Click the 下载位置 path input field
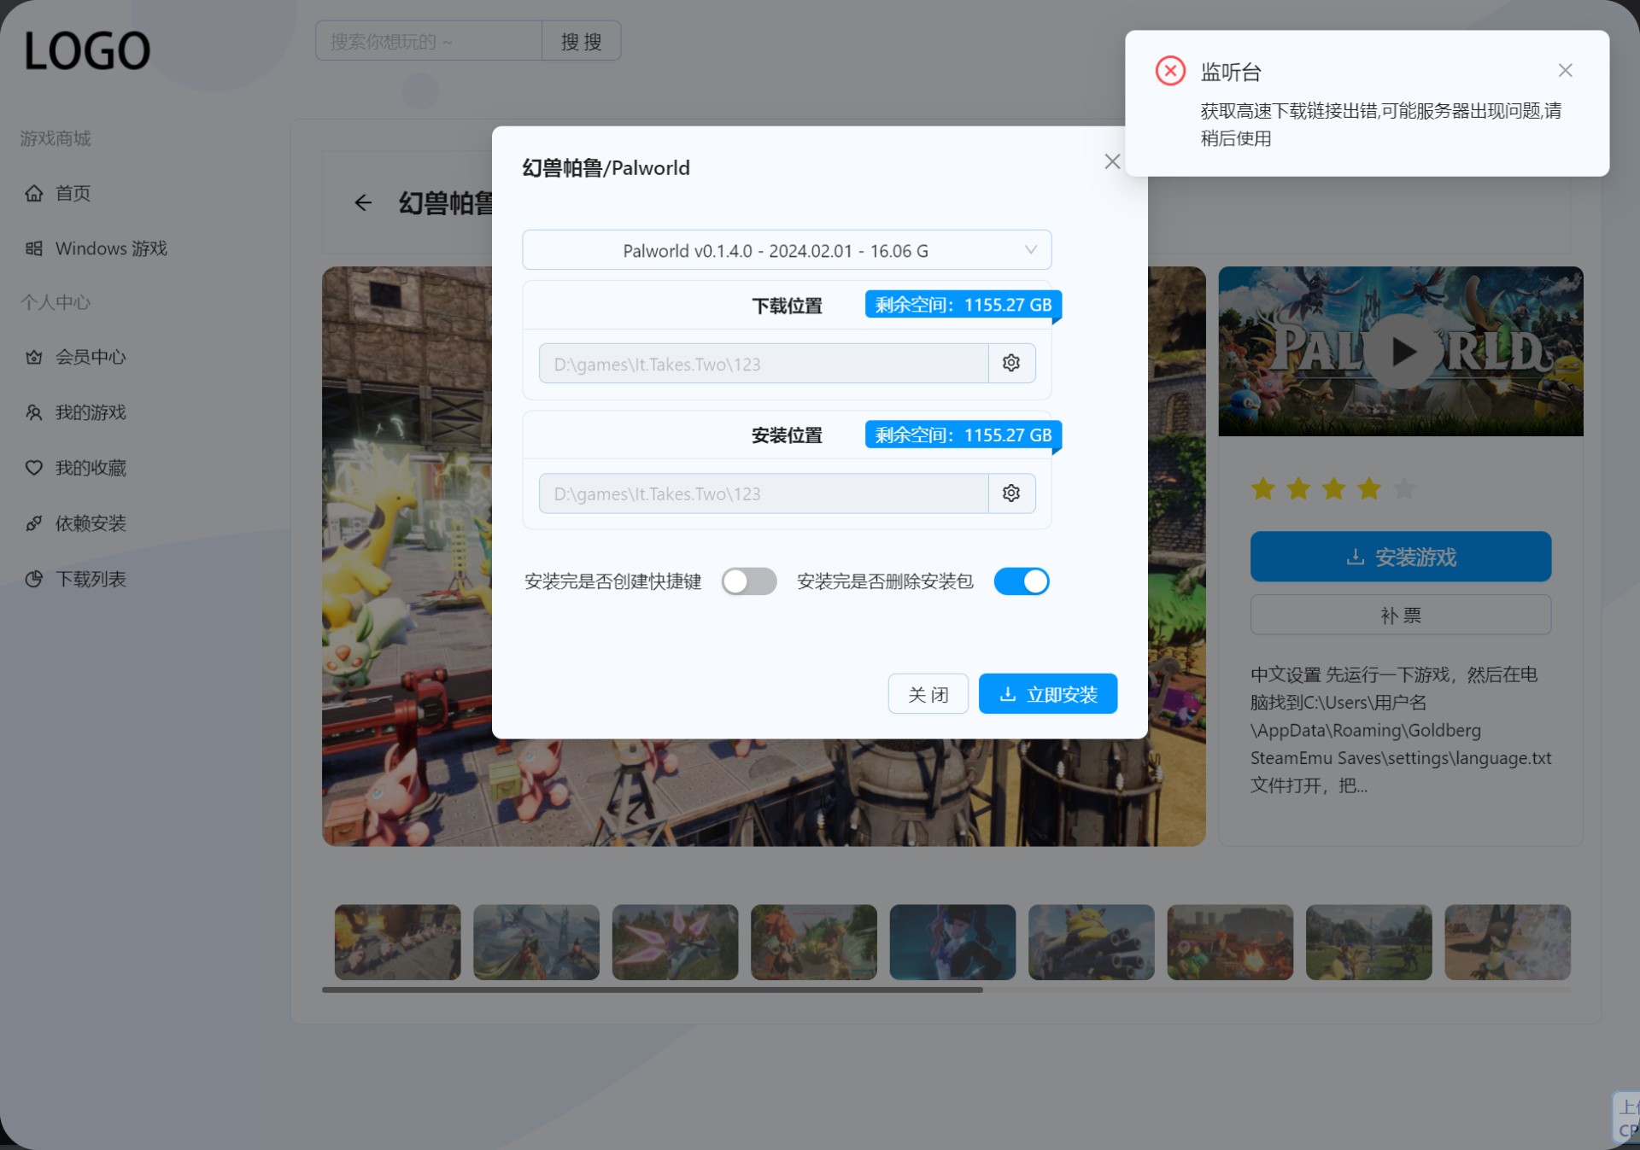The image size is (1640, 1150). (x=764, y=364)
